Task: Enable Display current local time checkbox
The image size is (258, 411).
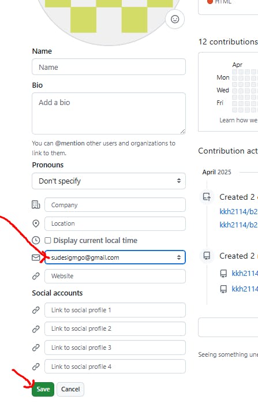Action: pos(48,240)
